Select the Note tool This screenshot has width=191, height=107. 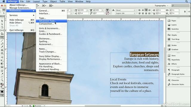[x=2, y=71]
